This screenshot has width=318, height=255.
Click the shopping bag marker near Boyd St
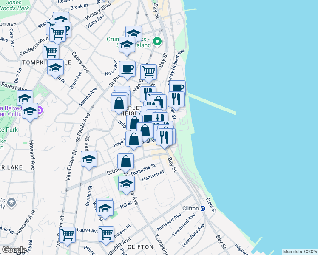click(x=133, y=139)
